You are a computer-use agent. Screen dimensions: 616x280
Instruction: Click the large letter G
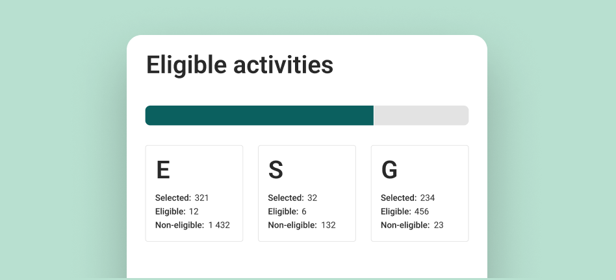[x=389, y=170]
